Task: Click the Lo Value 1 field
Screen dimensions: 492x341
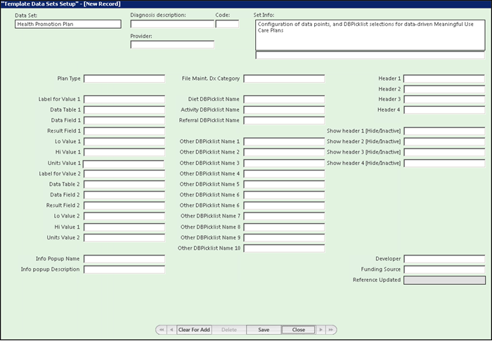Action: [x=124, y=142]
